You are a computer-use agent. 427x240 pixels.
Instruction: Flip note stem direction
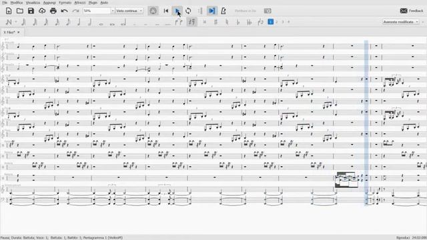click(x=260, y=22)
